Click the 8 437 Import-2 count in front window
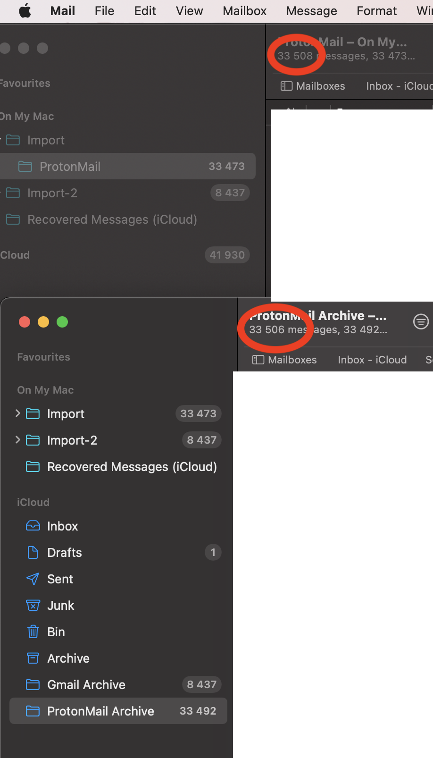The width and height of the screenshot is (433, 758). click(x=201, y=440)
